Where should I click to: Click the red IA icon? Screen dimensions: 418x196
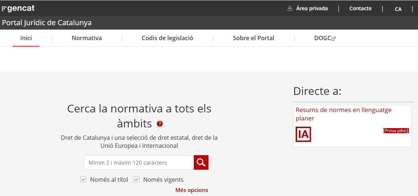click(x=303, y=134)
